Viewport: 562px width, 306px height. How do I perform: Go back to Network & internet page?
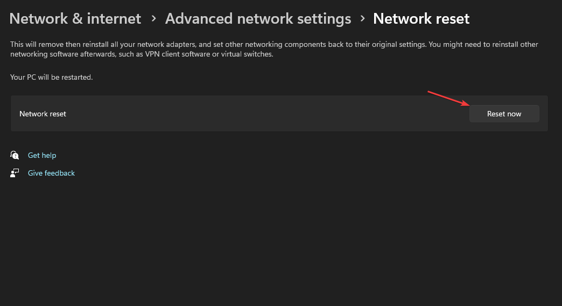75,19
